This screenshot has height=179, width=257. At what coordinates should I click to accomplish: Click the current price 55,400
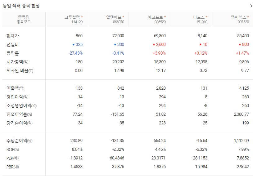(x=243, y=36)
